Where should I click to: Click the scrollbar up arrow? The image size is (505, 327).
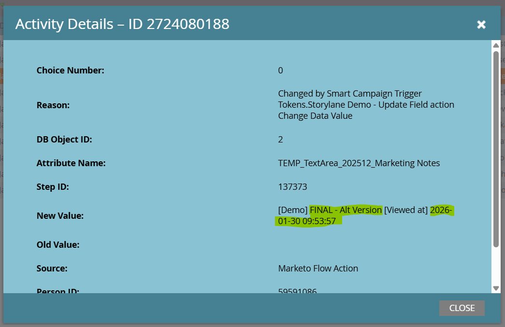pos(496,45)
